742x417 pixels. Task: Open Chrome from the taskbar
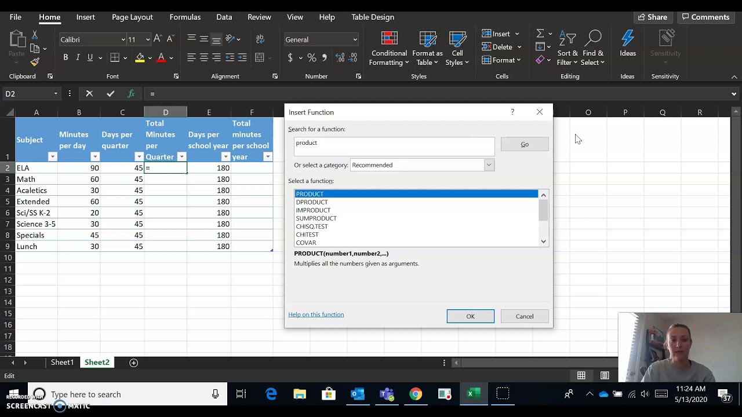(416, 394)
